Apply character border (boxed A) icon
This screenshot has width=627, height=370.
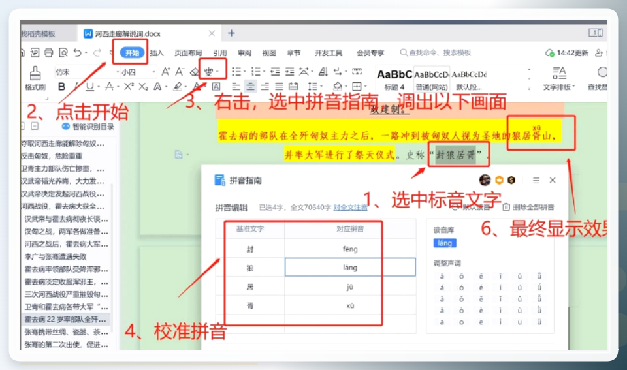pos(216,86)
